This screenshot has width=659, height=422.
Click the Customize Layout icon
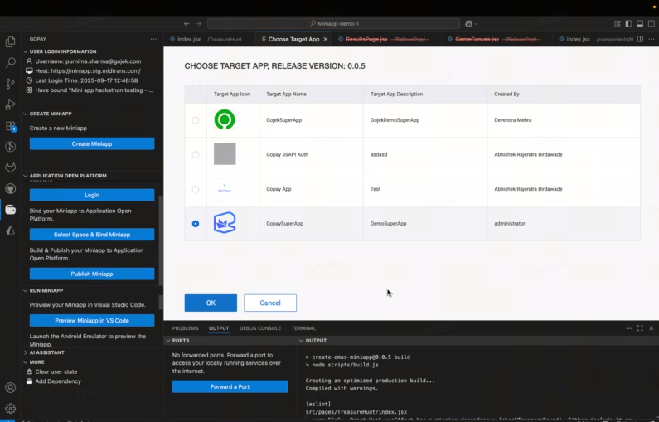point(618,23)
